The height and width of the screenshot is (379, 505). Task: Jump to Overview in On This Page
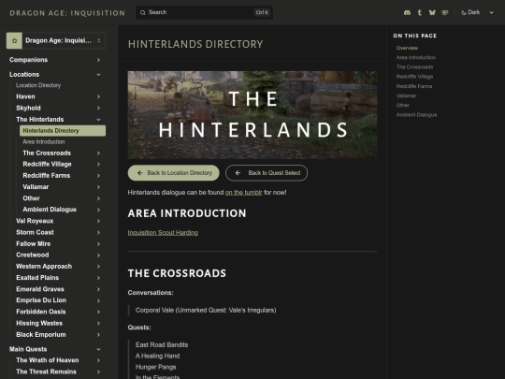click(x=407, y=48)
